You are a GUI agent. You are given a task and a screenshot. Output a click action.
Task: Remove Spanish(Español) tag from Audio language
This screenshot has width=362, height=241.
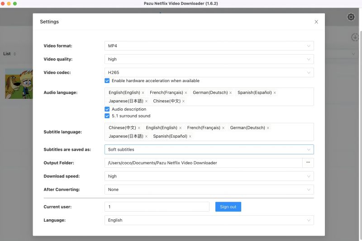(275, 93)
